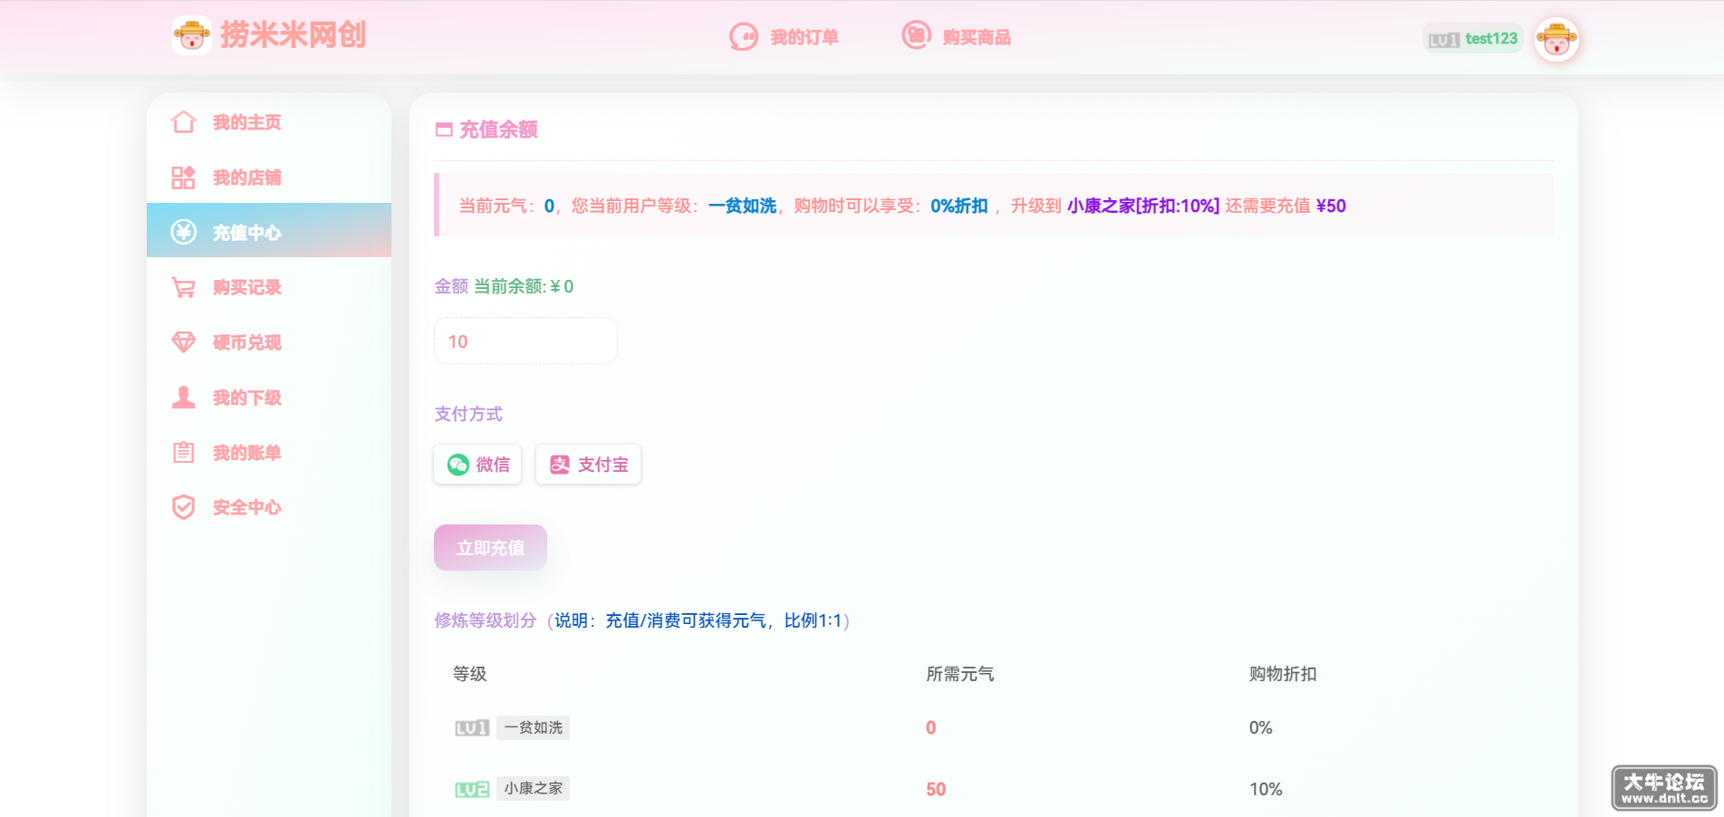Select 微信 as payment method
This screenshot has width=1724, height=817.
tap(477, 464)
